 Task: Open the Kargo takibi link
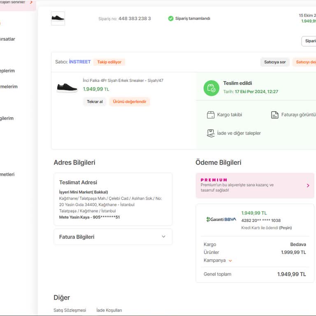(229, 115)
